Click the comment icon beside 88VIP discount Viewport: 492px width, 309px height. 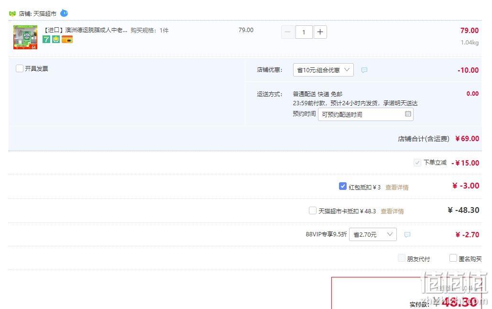click(407, 234)
